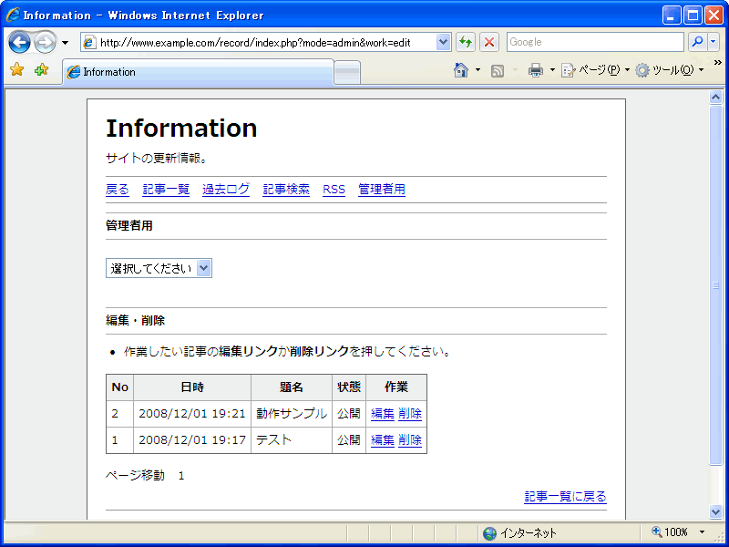This screenshot has width=729, height=547.
Task: Click the Add to Favorites icon
Action: (x=41, y=70)
